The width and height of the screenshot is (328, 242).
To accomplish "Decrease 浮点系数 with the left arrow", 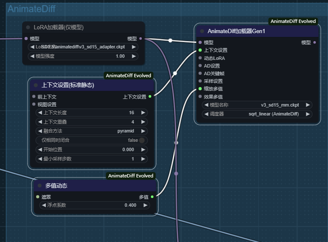I will point(44,205).
